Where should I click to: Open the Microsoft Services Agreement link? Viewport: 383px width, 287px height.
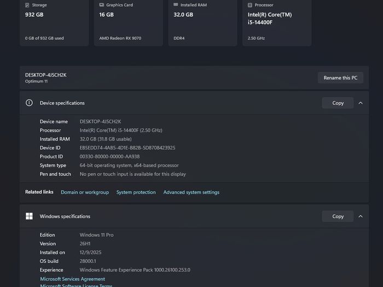tap(73, 279)
